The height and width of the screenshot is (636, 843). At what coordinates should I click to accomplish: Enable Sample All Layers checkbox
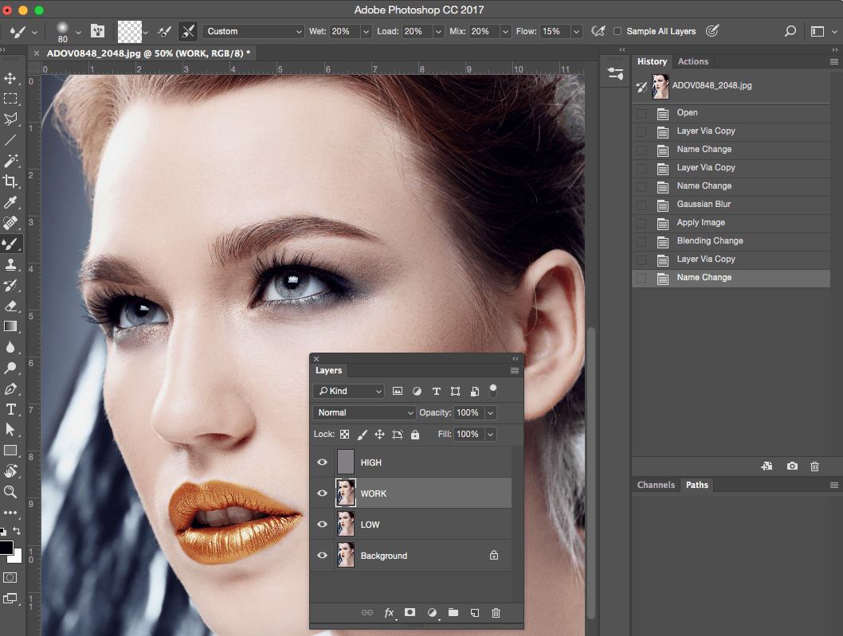point(618,32)
